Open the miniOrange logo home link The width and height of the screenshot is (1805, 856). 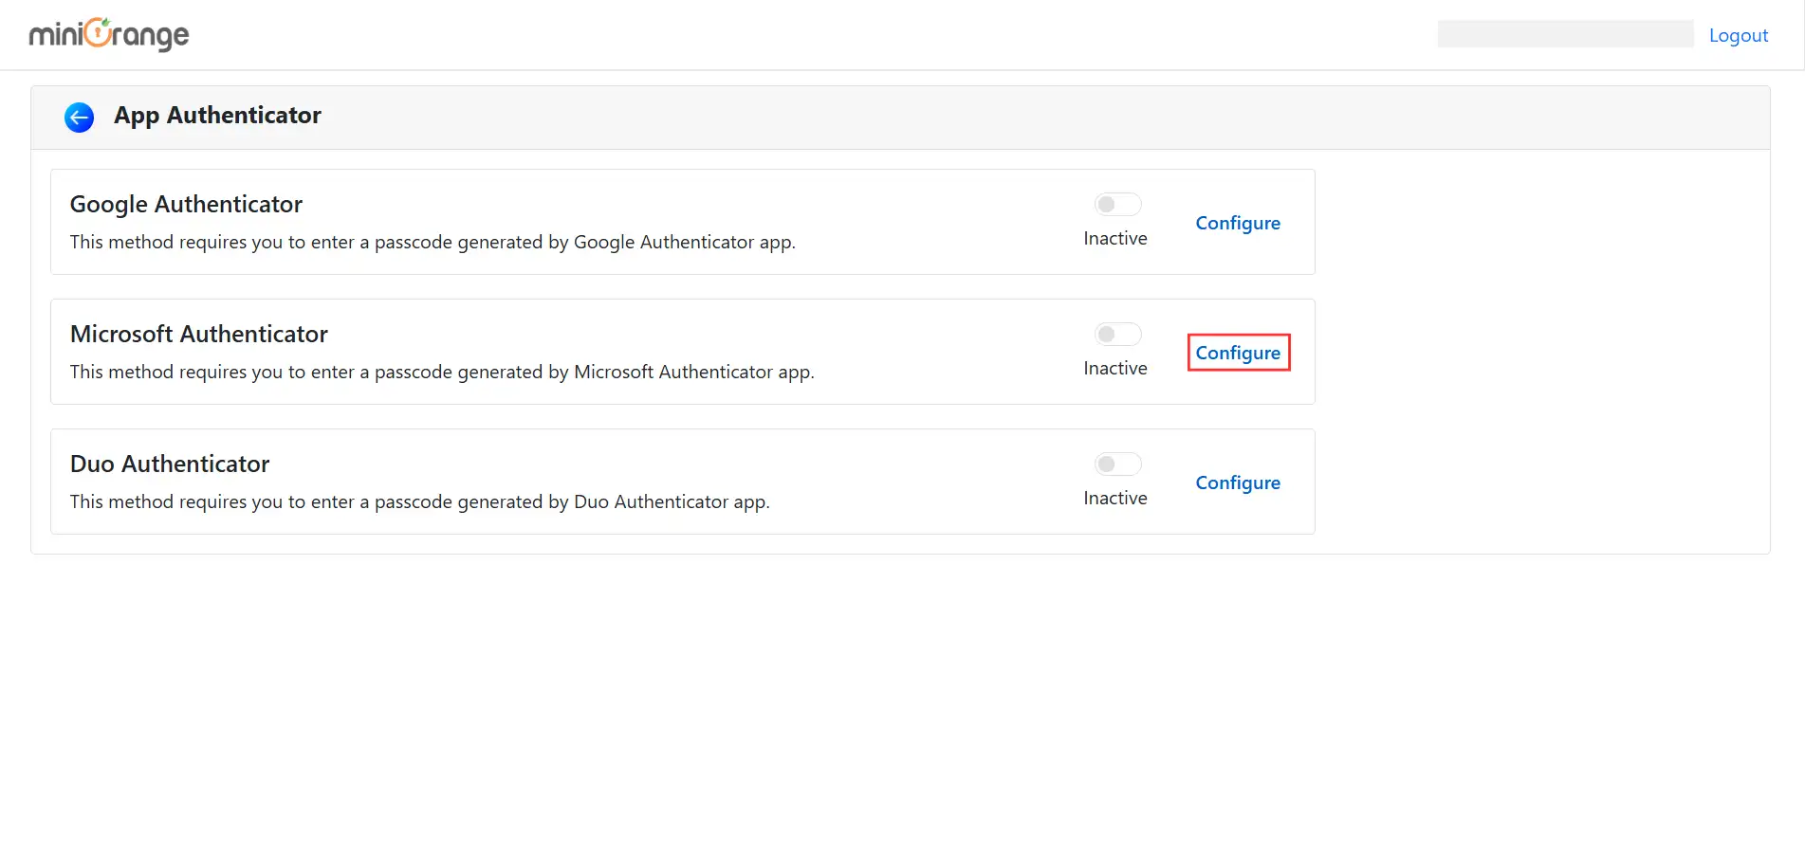click(109, 34)
